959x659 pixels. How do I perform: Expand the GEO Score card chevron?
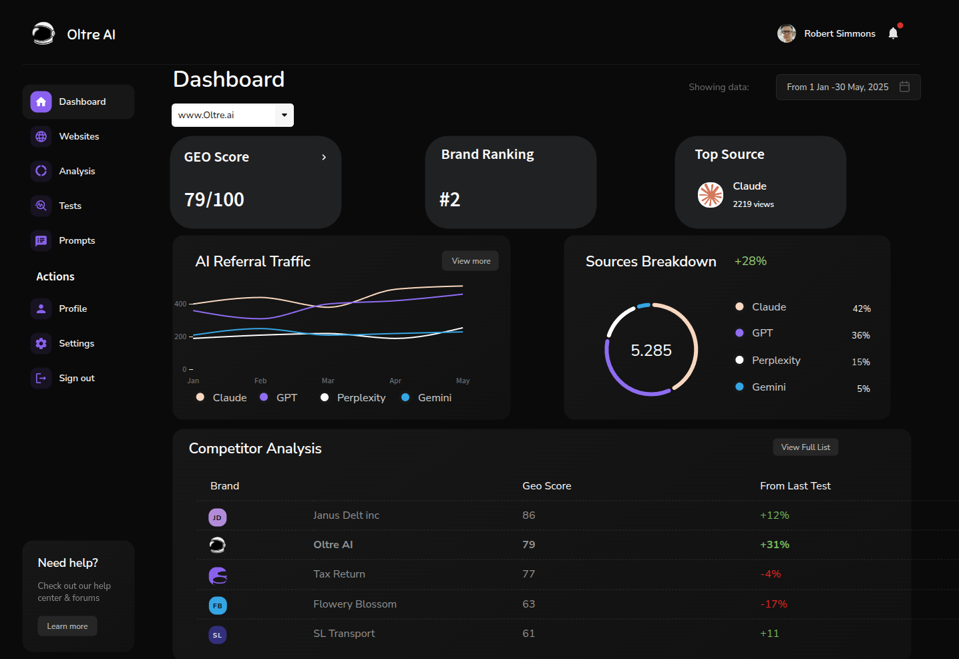click(323, 157)
